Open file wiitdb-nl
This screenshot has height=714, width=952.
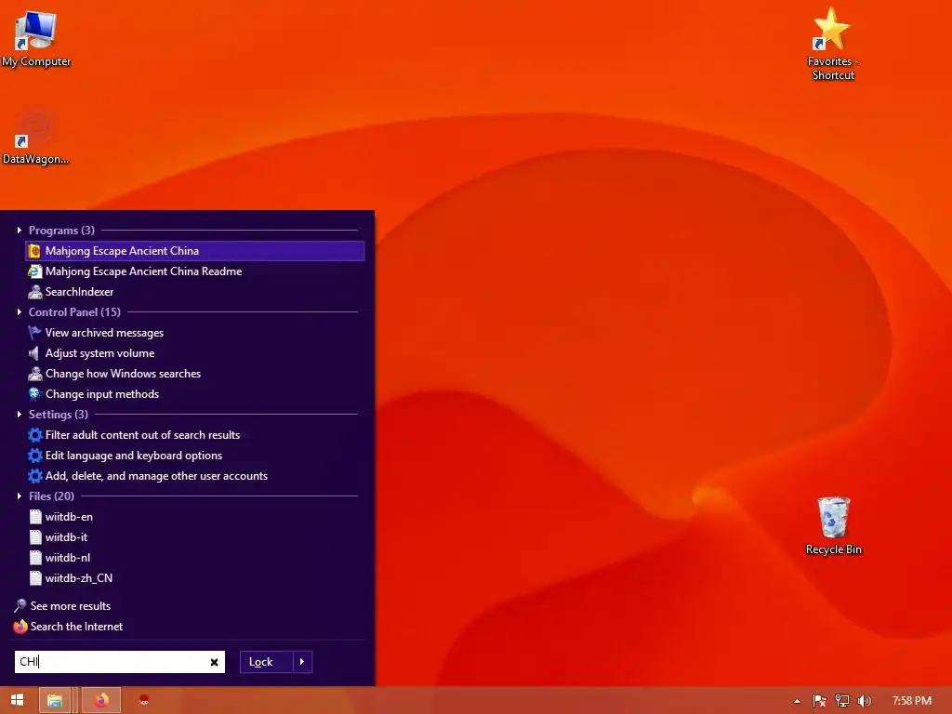tap(195, 558)
